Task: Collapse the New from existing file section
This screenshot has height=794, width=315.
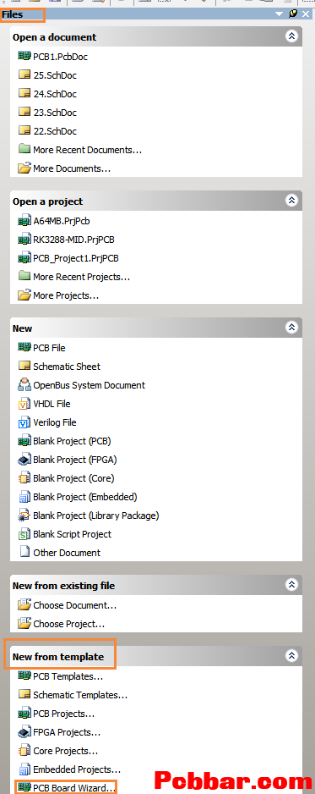Action: [x=292, y=584]
